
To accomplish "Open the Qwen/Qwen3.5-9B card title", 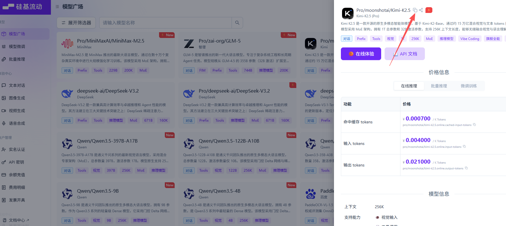I will tap(98, 191).
